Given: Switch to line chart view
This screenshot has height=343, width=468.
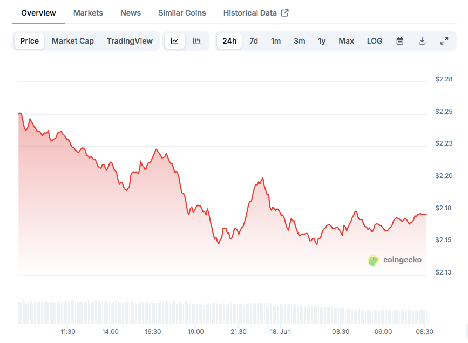Looking at the screenshot, I should [175, 41].
